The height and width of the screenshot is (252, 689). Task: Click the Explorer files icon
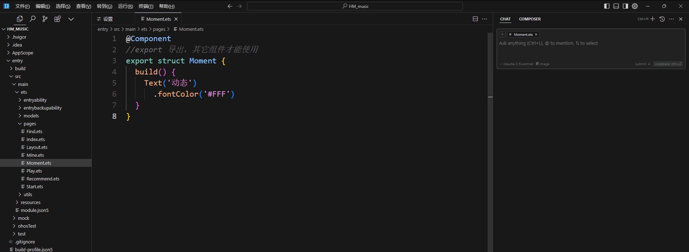[x=20, y=19]
